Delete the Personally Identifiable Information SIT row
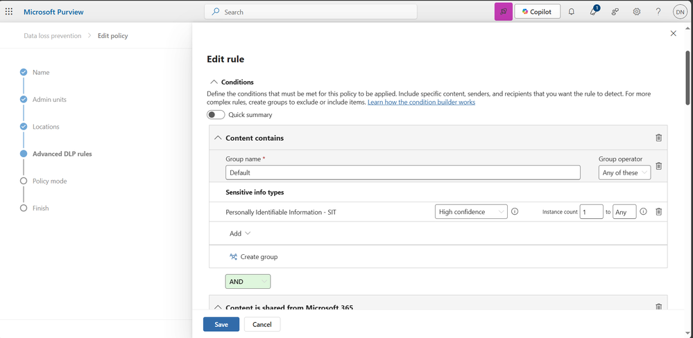Screen dimensions: 693x338 coord(658,212)
